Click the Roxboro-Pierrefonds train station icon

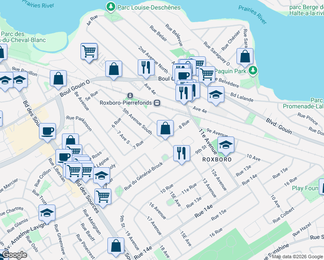pyautogui.click(x=157, y=103)
